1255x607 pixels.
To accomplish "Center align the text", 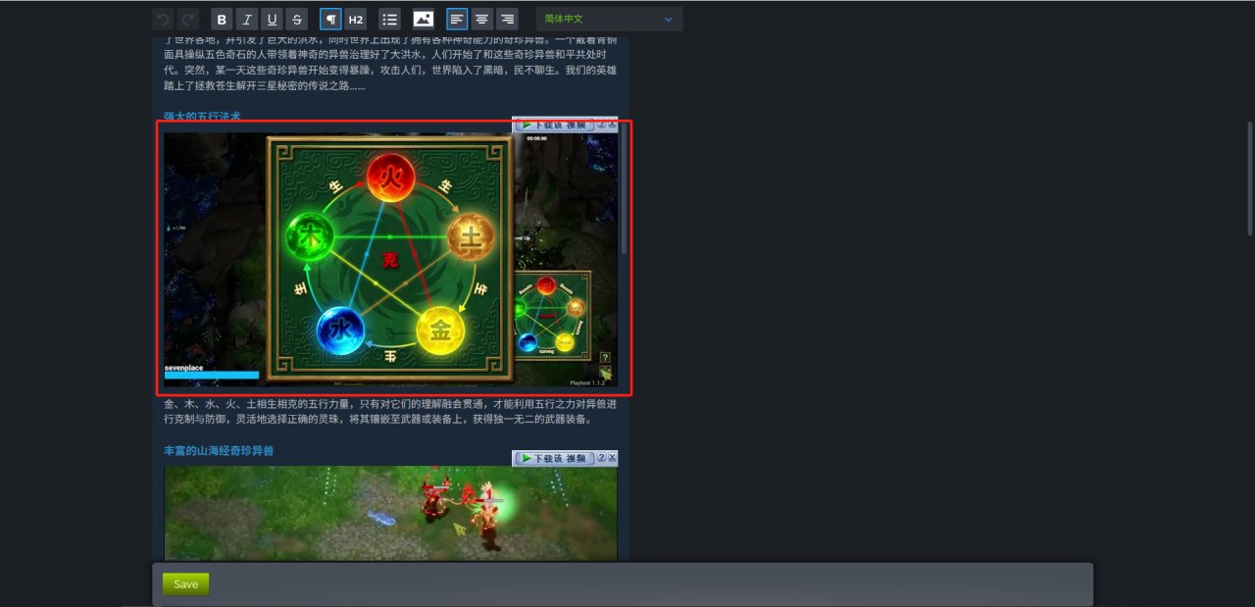I will click(x=481, y=19).
